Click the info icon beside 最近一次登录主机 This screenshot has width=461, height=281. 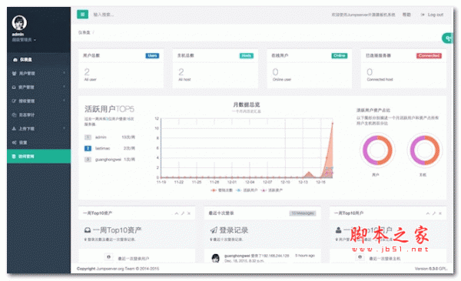click(360, 257)
